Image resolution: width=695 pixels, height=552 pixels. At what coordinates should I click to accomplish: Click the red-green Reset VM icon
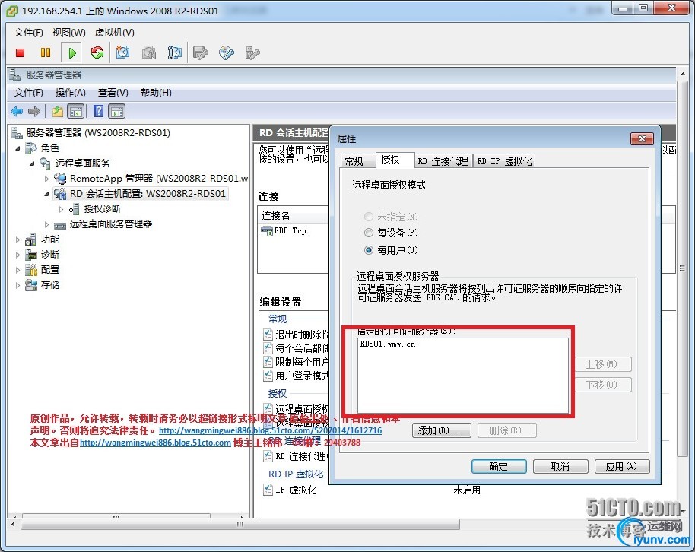(x=97, y=52)
